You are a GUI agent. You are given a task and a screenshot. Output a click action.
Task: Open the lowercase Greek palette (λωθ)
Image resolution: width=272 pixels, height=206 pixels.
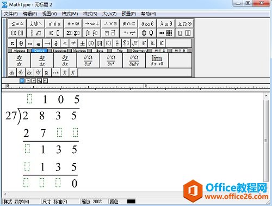(x=166, y=23)
